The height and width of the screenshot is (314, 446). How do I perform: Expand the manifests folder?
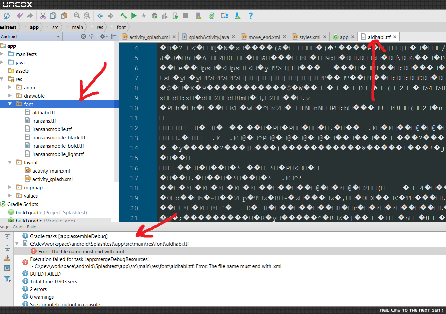coord(2,54)
